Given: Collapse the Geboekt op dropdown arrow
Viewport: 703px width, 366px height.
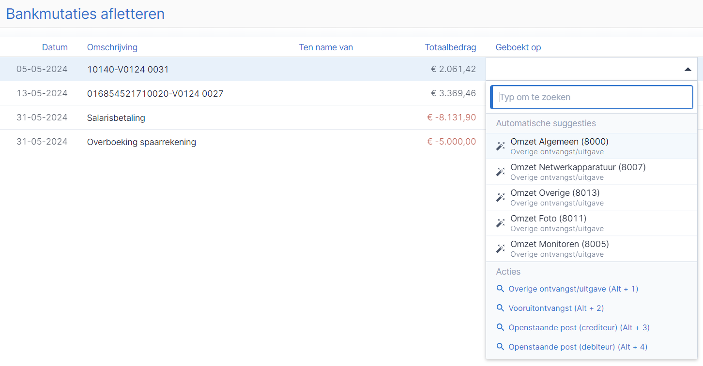Looking at the screenshot, I should click(688, 69).
